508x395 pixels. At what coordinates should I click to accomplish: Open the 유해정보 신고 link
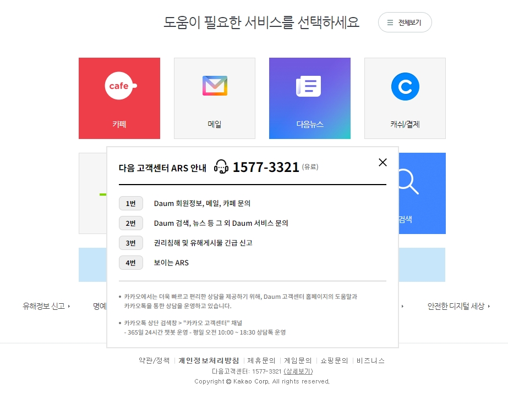46,306
